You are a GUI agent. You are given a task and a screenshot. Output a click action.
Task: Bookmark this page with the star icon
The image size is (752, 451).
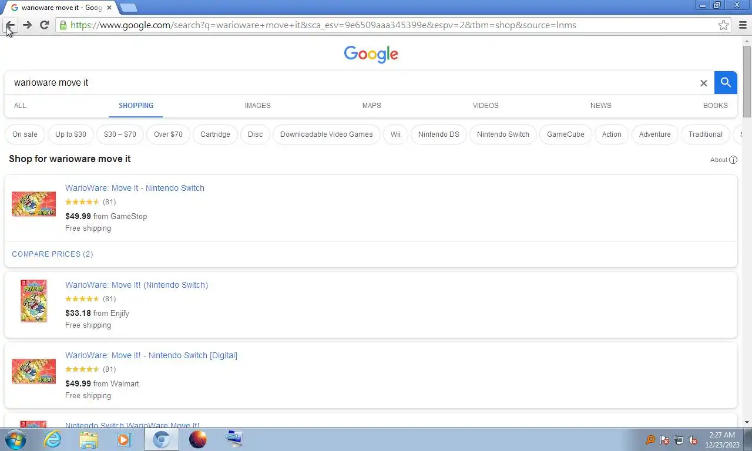click(x=724, y=25)
